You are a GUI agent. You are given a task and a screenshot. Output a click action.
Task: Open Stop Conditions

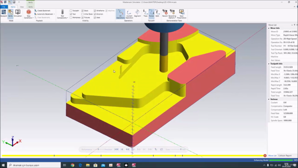(x=29, y=14)
